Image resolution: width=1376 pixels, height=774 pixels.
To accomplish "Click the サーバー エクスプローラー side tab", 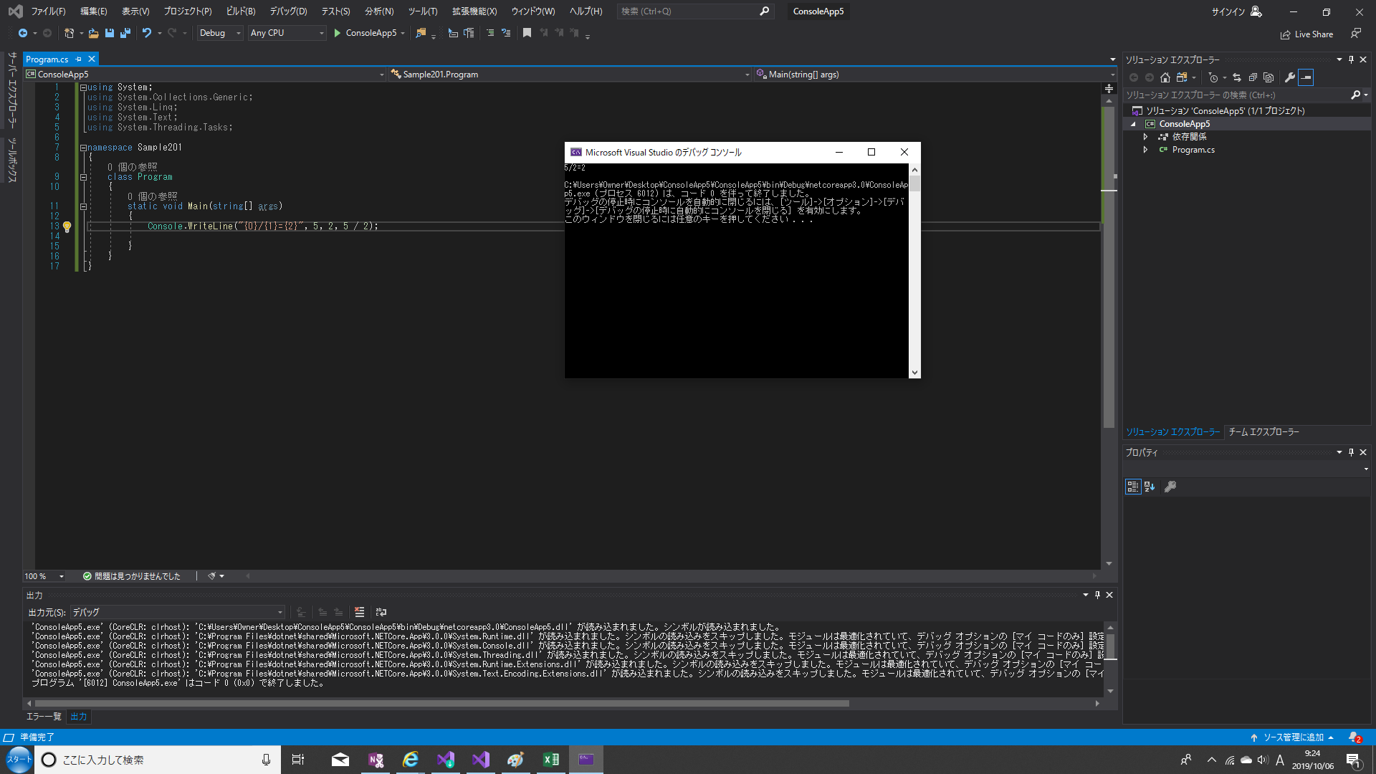I will pyautogui.click(x=12, y=90).
